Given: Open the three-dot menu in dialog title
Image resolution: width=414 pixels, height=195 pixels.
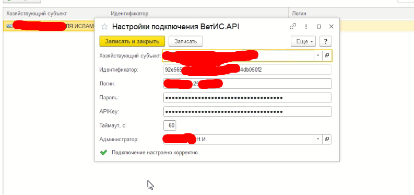Looking at the screenshot, I should click(x=306, y=27).
